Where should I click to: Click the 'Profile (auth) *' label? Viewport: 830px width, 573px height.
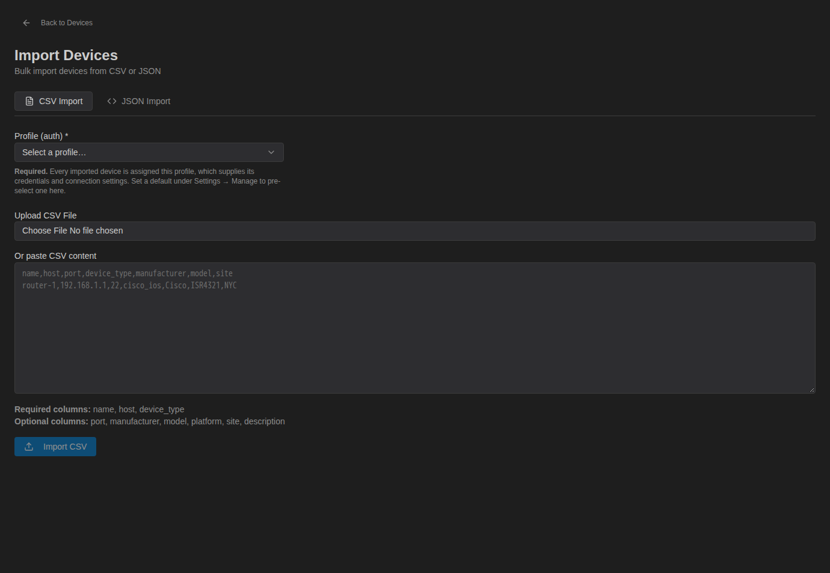pos(41,136)
